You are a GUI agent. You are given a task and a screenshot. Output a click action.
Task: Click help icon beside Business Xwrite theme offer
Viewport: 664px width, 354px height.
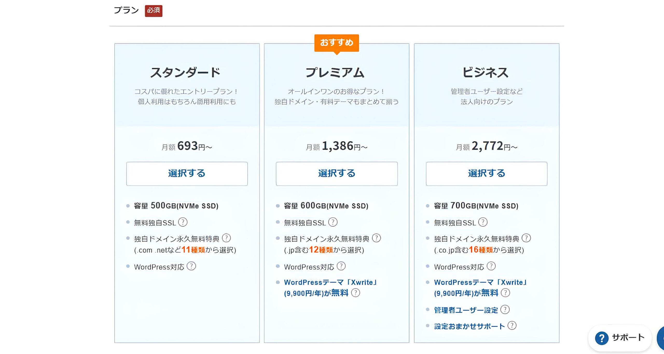point(505,293)
